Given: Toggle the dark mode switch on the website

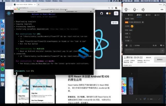Looking at the screenshot, I should [108, 13].
